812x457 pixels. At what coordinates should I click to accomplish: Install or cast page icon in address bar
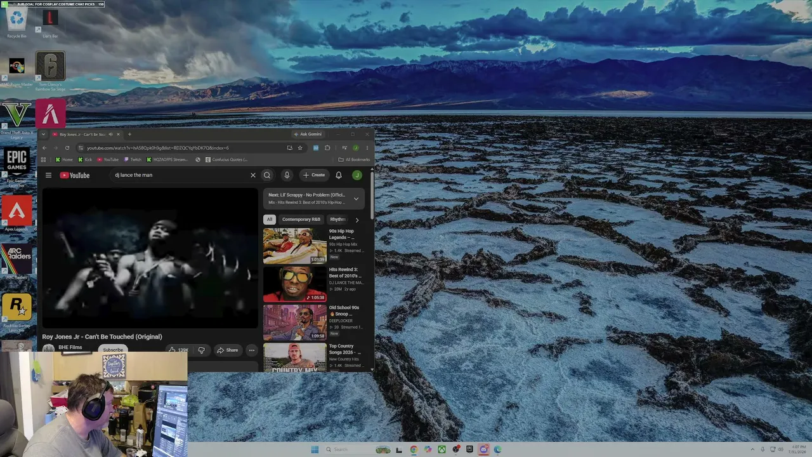click(x=289, y=148)
